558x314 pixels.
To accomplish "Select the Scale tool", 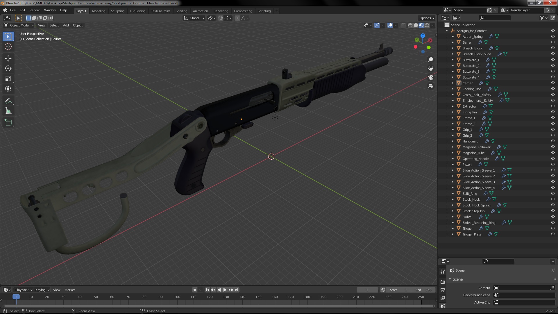I will tap(8, 79).
